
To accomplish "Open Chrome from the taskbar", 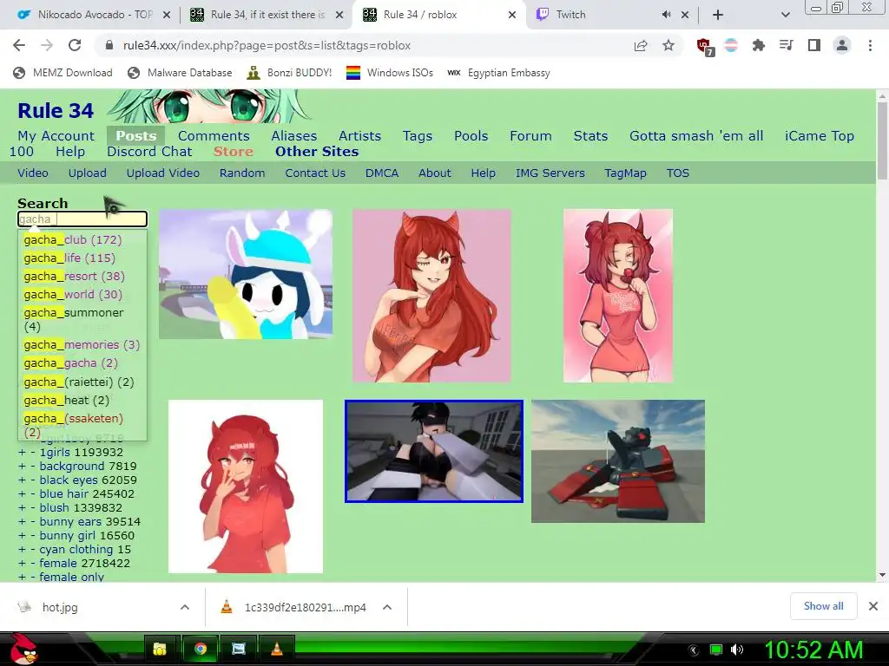I will [x=201, y=649].
